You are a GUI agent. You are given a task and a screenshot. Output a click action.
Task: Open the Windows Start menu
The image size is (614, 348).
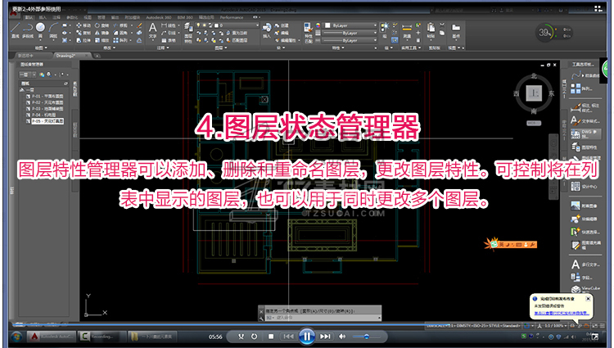point(16,337)
